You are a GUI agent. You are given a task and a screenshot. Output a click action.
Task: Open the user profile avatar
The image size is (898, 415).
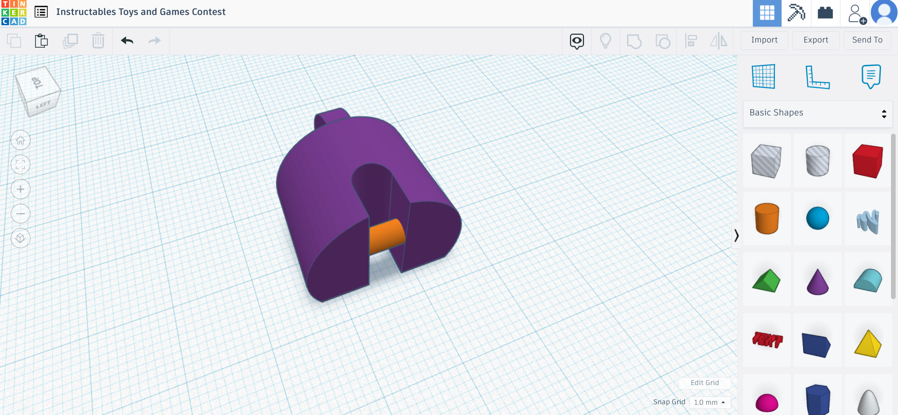click(884, 13)
